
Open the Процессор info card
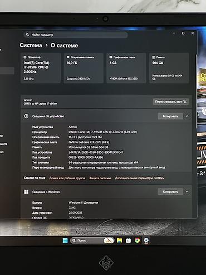point(41,68)
